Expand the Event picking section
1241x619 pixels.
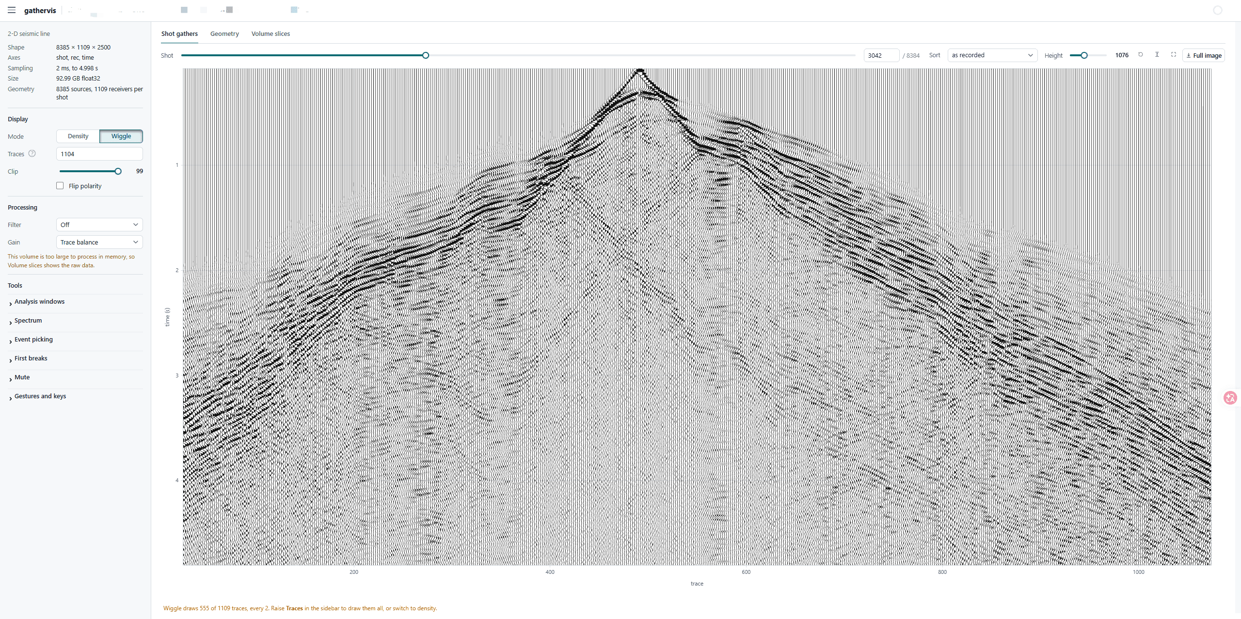(x=75, y=340)
